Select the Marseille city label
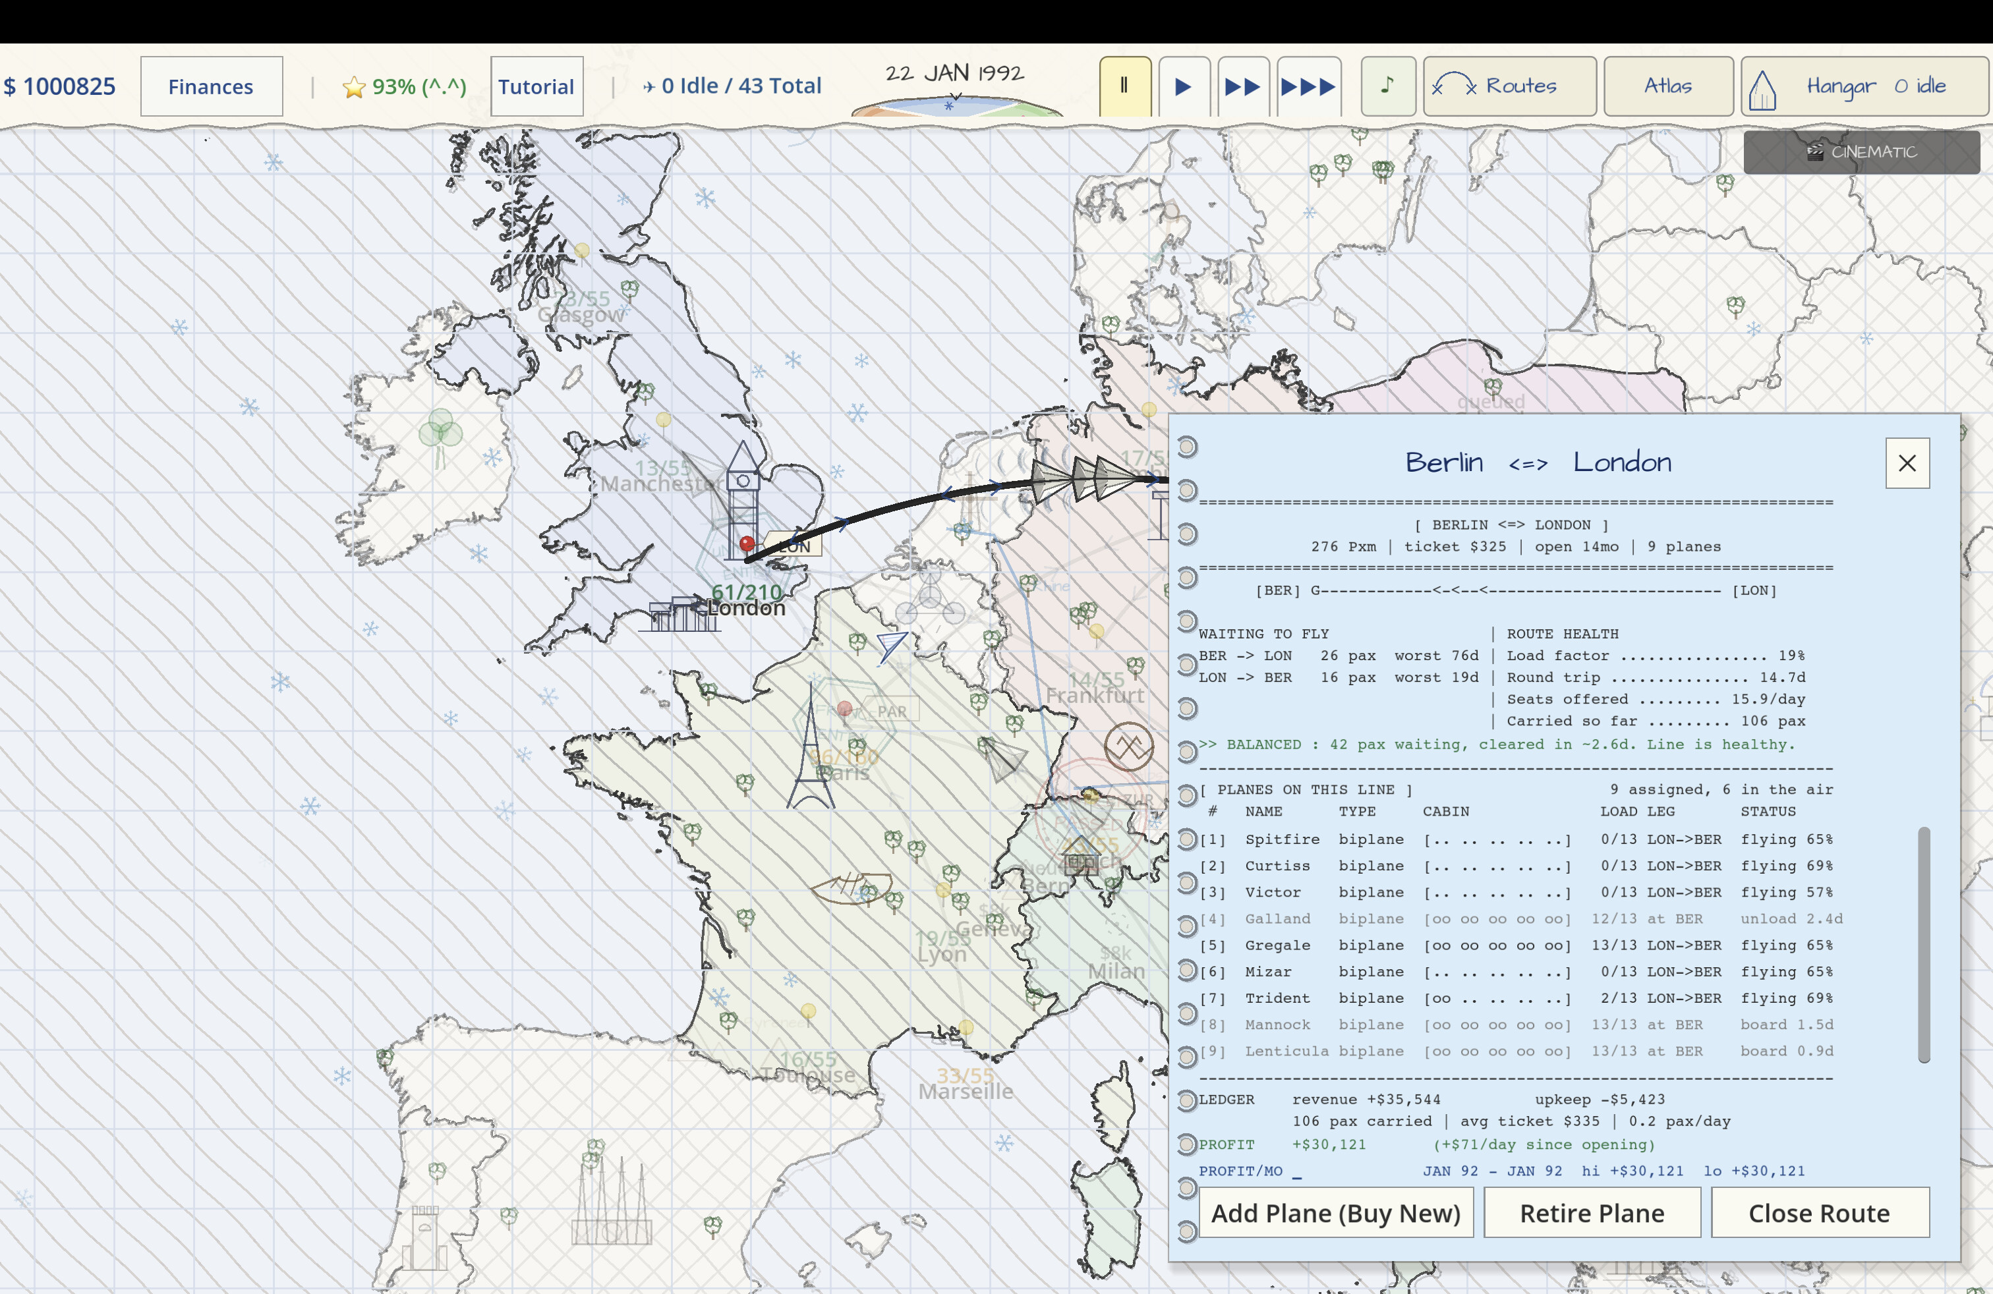1993x1294 pixels. tap(966, 1092)
